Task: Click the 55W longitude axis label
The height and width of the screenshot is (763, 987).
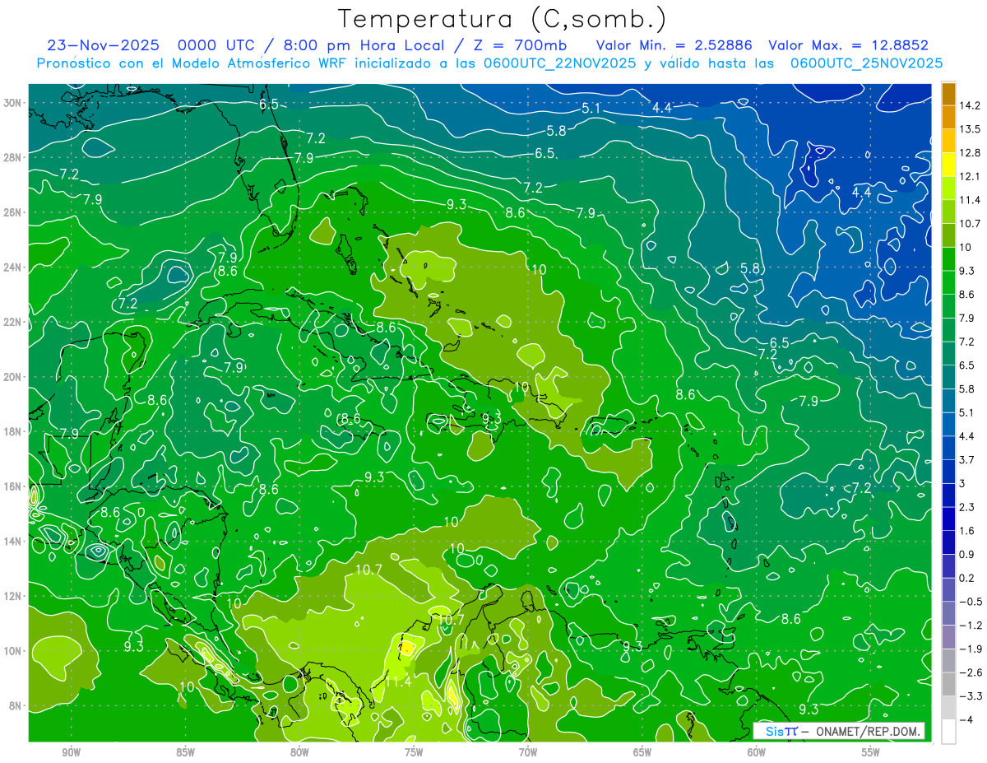Action: [x=870, y=752]
